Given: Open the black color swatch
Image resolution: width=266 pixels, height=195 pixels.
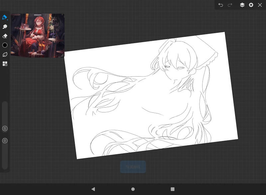Looking at the screenshot, I should tap(5, 45).
